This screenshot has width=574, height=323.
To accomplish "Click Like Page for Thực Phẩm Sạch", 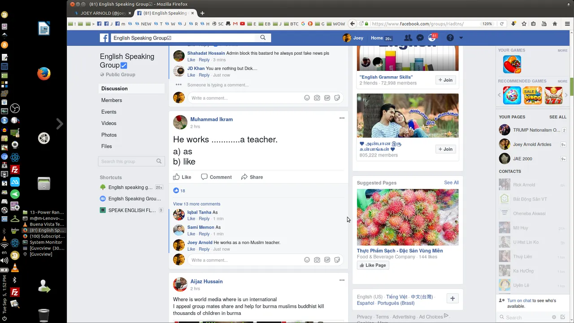I will pos(373,265).
